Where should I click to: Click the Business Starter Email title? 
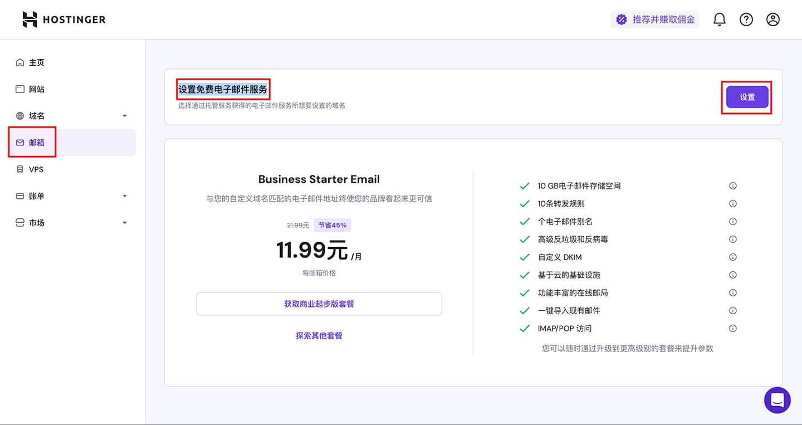319,179
